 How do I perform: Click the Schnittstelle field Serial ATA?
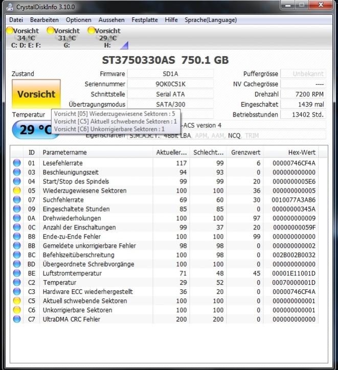[170, 94]
